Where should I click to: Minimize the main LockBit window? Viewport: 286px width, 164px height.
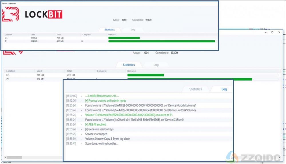pyautogui.click(x=266, y=32)
